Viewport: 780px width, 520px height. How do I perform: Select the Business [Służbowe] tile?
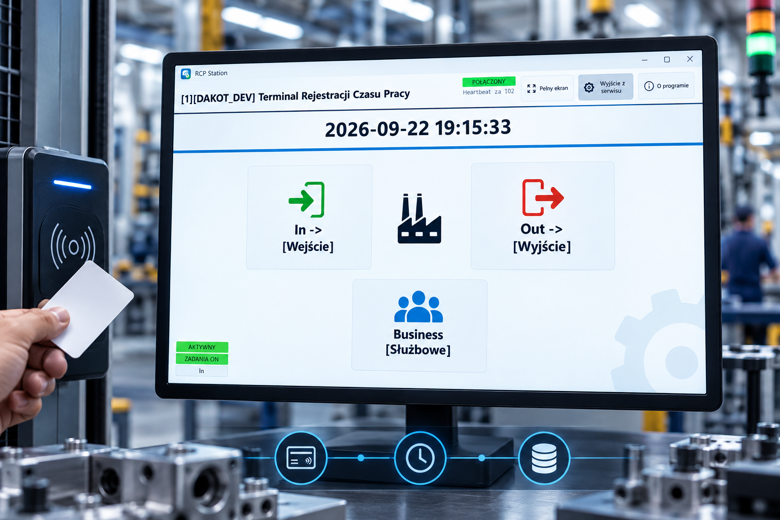419,326
